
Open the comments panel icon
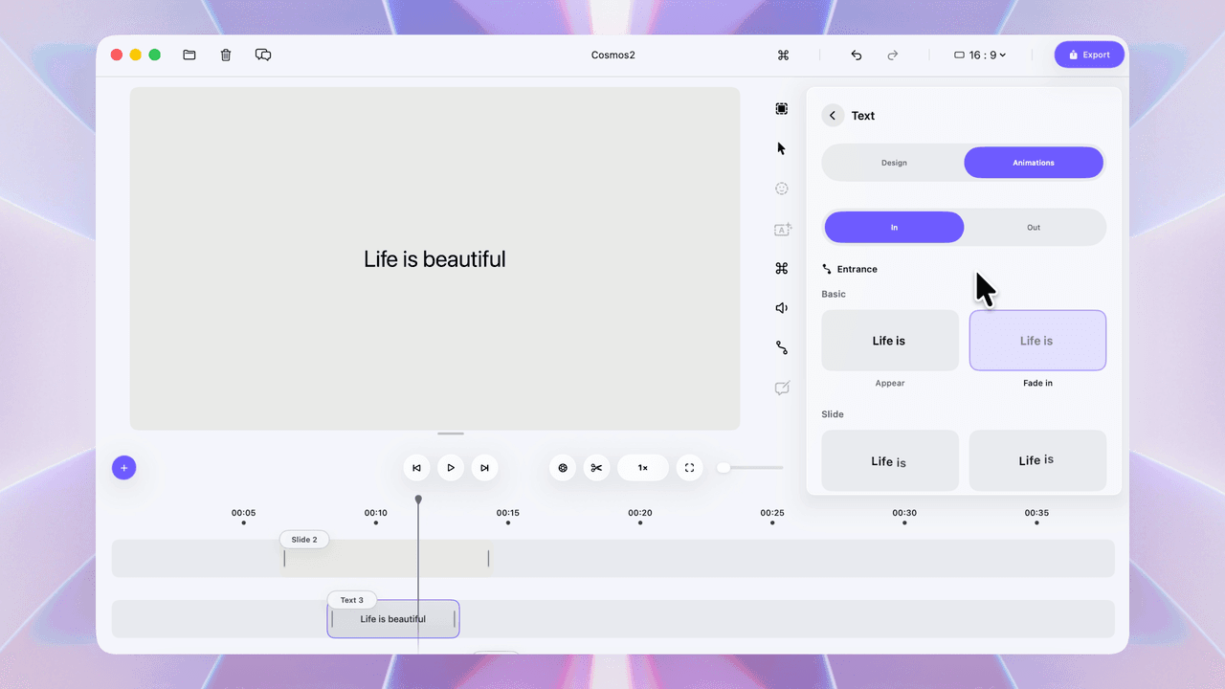click(x=263, y=55)
